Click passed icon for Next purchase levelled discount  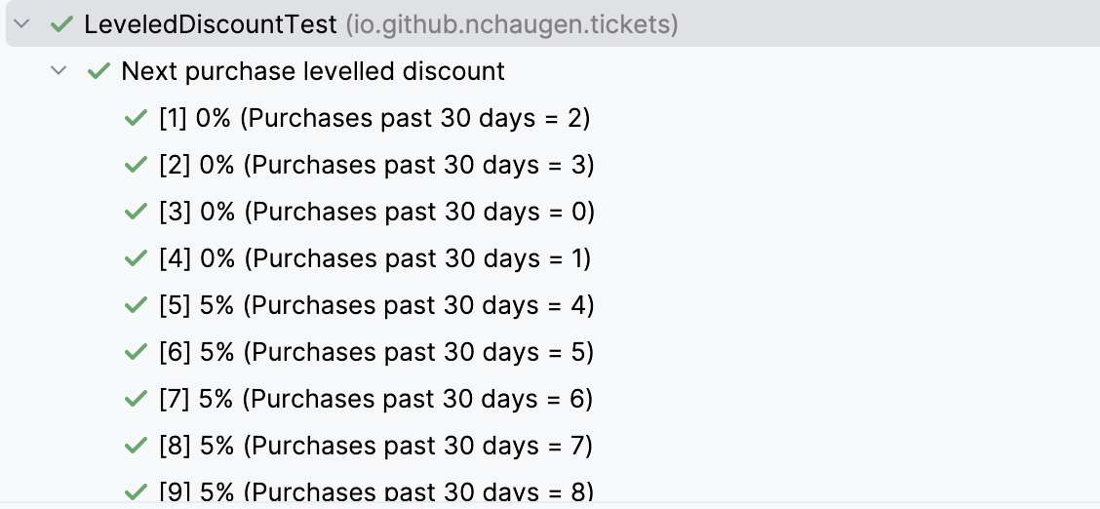tap(98, 71)
